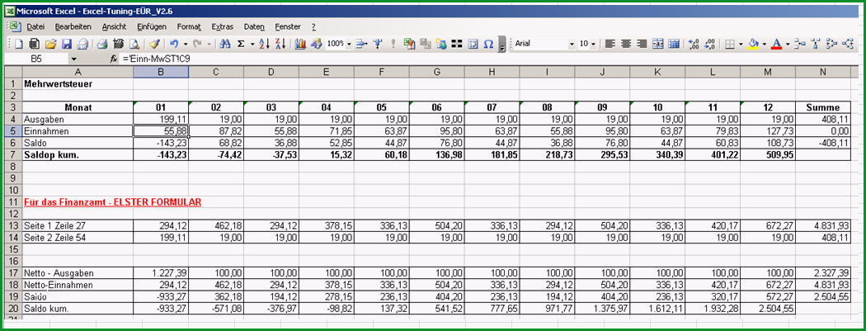Expand the AutoSum functions dropdown arrow
This screenshot has height=331, width=866.
click(x=252, y=45)
